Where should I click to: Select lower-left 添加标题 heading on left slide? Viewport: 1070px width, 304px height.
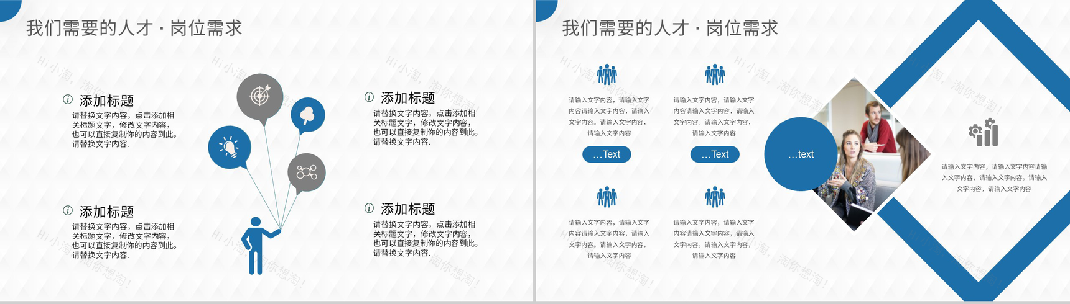[x=106, y=212]
